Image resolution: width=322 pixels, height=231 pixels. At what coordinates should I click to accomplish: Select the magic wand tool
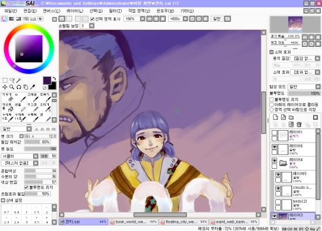(x=19, y=80)
